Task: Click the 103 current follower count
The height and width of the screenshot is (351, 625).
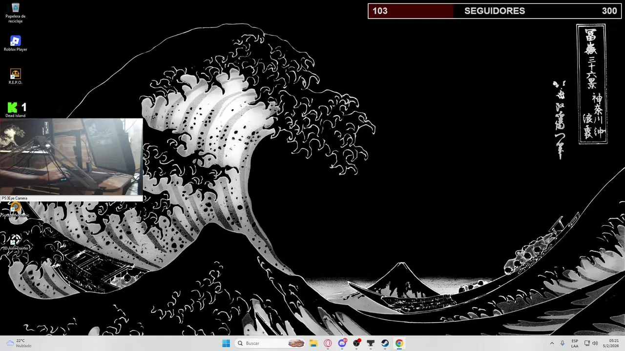Action: coord(380,11)
